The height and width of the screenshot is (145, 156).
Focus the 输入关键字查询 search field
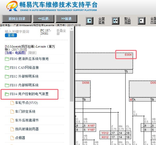coord(17,32)
